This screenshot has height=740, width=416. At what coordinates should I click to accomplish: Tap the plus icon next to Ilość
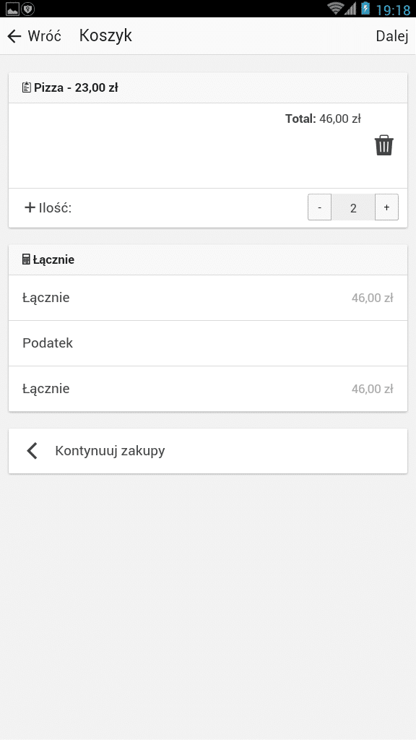pyautogui.click(x=30, y=207)
